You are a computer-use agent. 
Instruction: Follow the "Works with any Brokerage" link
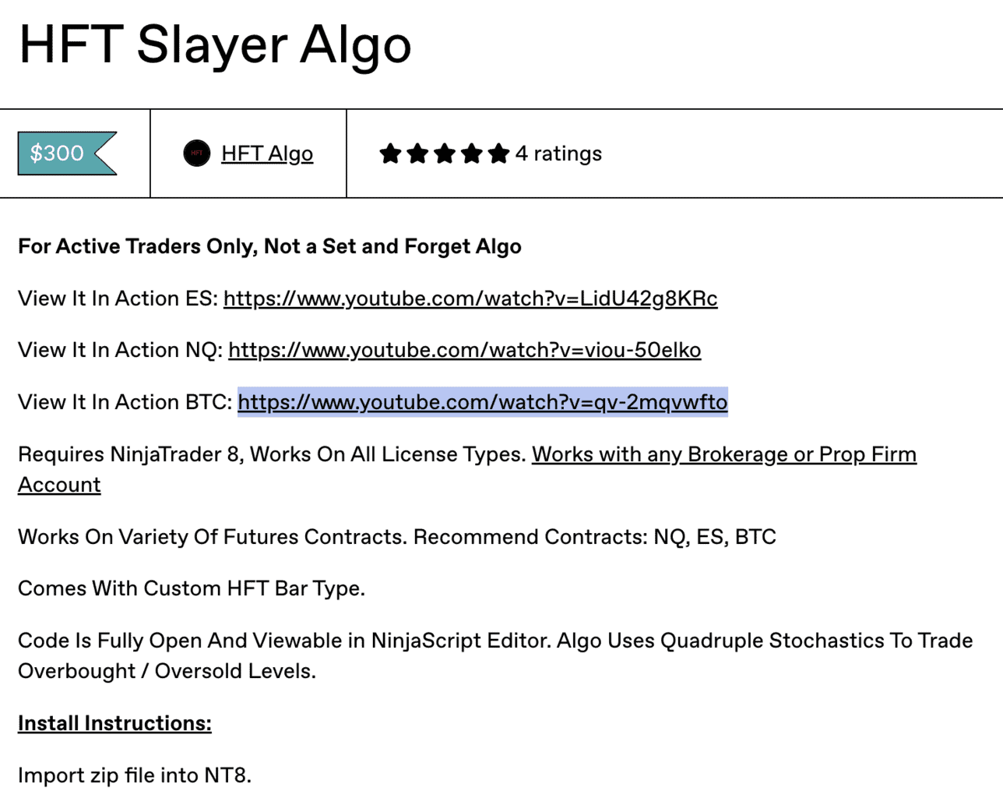tap(723, 454)
